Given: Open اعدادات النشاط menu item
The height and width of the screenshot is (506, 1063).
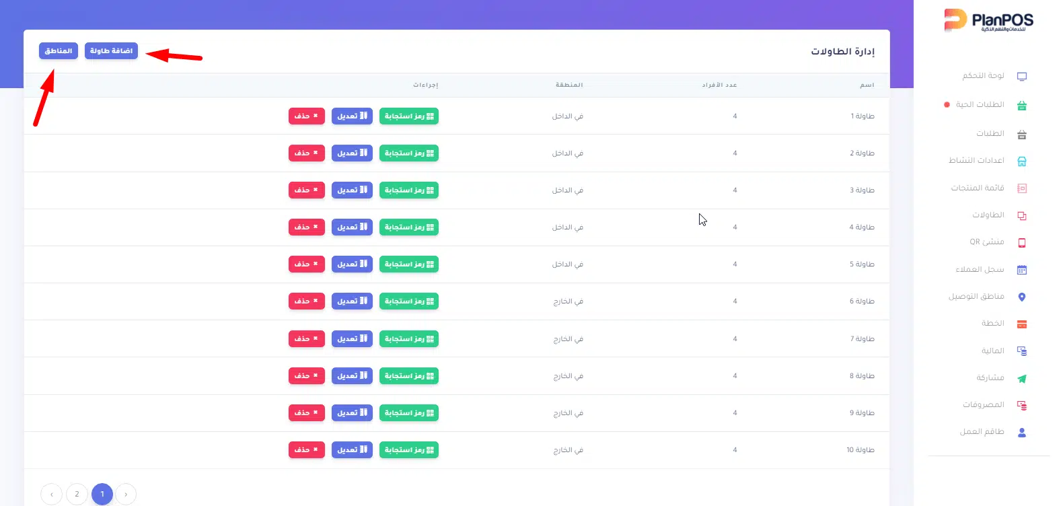Looking at the screenshot, I should pyautogui.click(x=976, y=160).
